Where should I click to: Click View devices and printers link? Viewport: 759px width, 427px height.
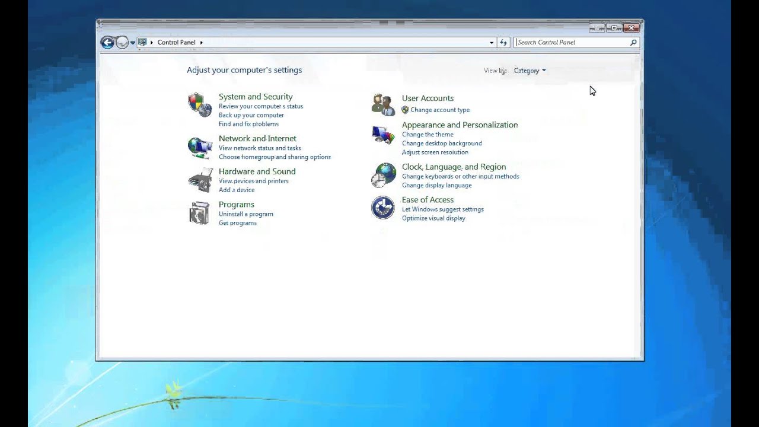point(254,181)
